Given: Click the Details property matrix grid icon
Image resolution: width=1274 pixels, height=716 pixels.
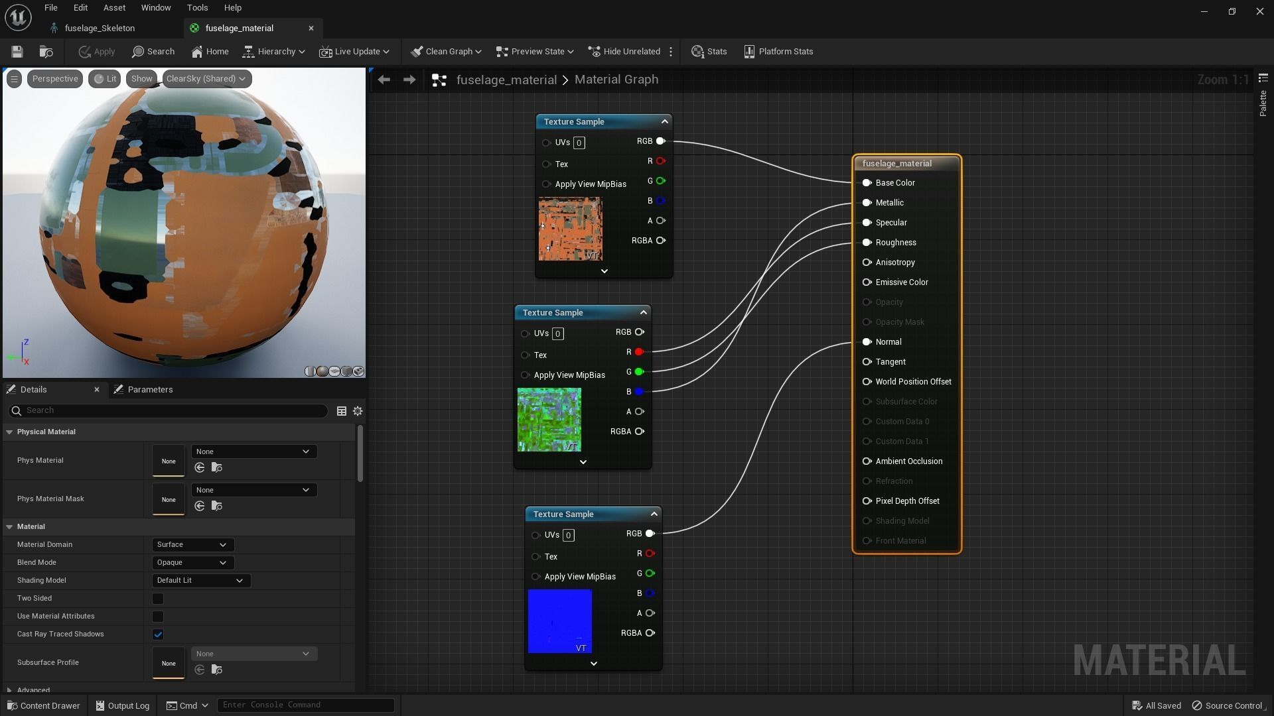Looking at the screenshot, I should coord(342,411).
